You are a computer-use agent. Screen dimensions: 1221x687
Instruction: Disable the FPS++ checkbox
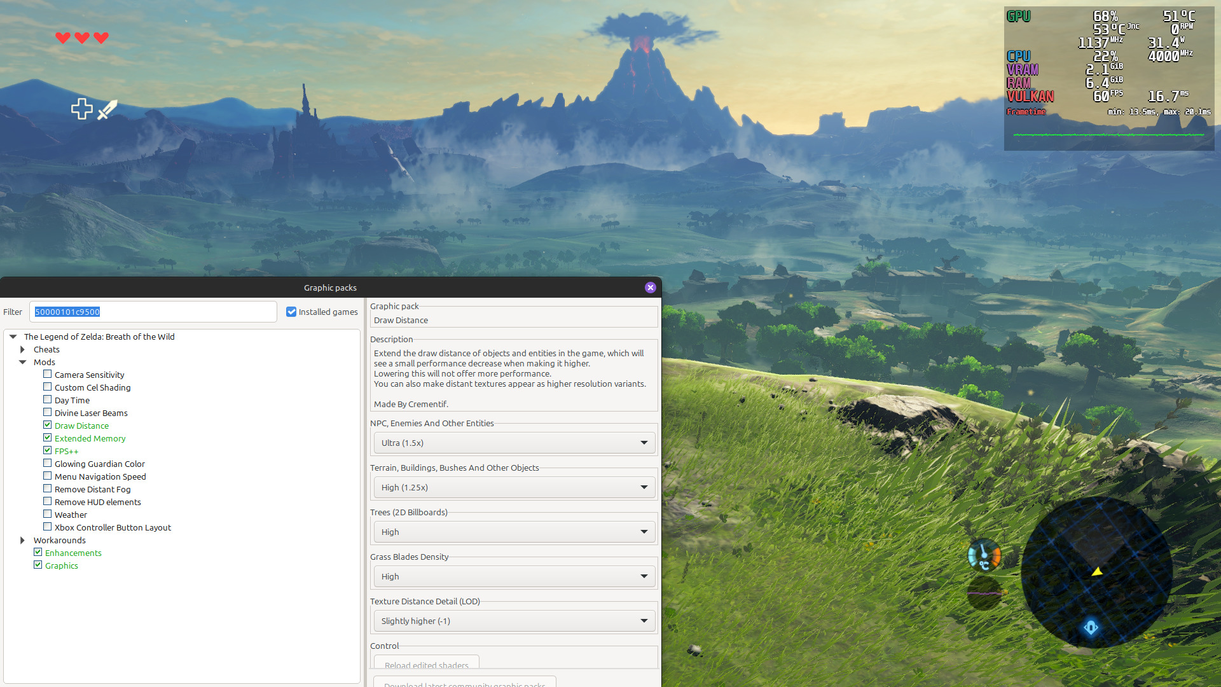[x=48, y=450]
